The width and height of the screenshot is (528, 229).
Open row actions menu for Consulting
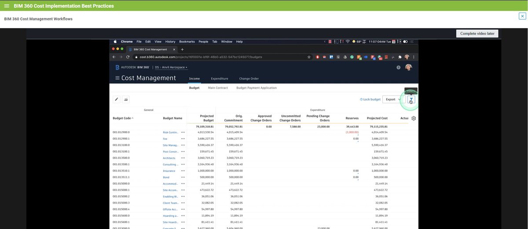click(183, 165)
